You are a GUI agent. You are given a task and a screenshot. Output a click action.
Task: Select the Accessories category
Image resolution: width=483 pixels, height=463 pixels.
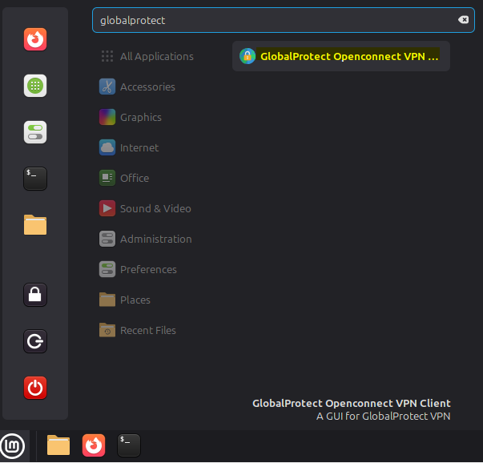click(147, 87)
